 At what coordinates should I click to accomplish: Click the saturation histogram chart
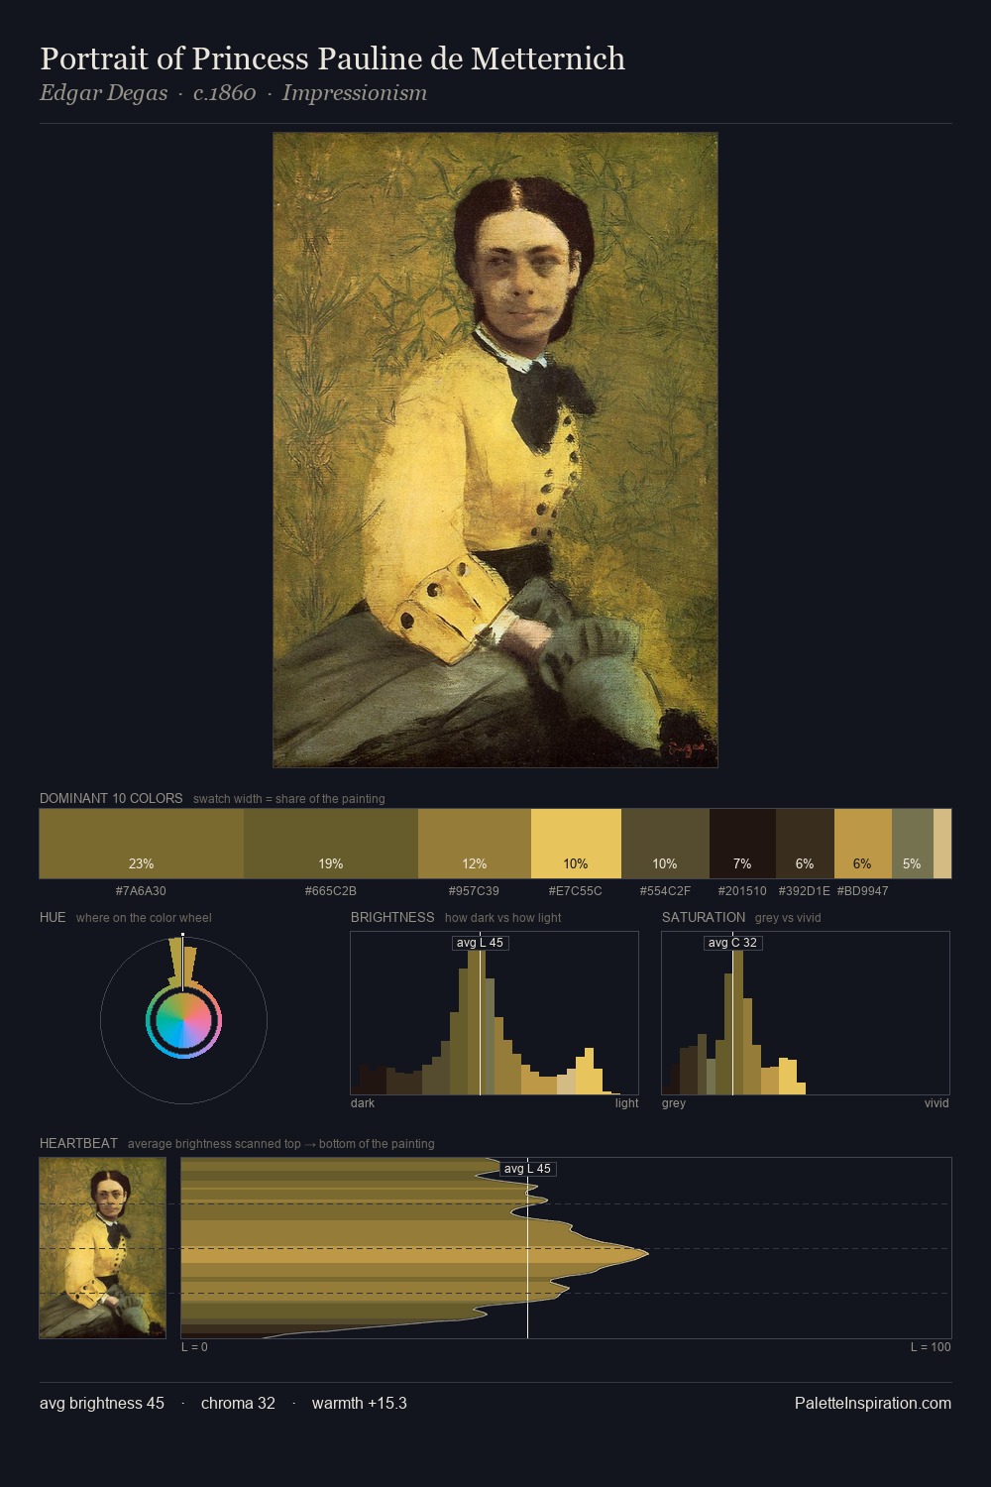click(x=806, y=1013)
